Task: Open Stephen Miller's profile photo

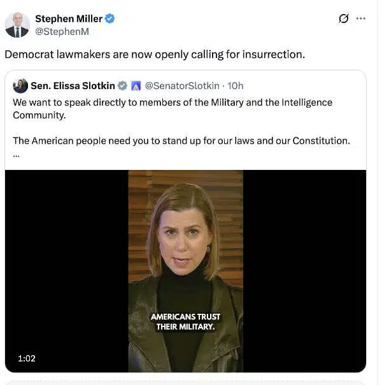Action: [x=17, y=25]
